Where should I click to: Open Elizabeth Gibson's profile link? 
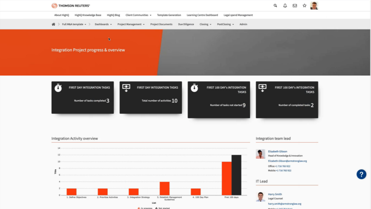pyautogui.click(x=278, y=151)
